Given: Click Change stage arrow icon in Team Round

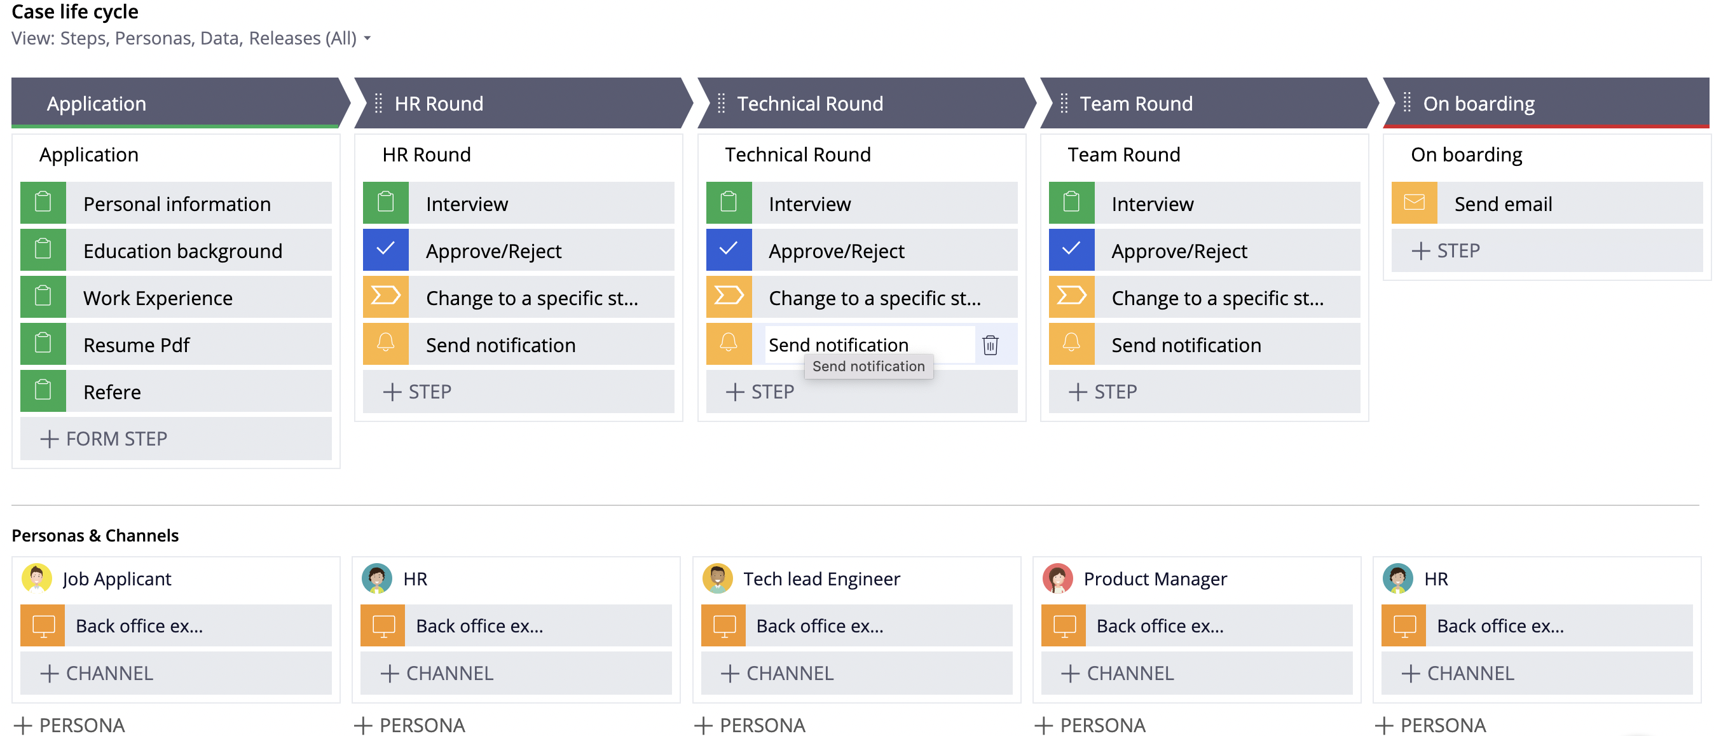Looking at the screenshot, I should 1071,297.
